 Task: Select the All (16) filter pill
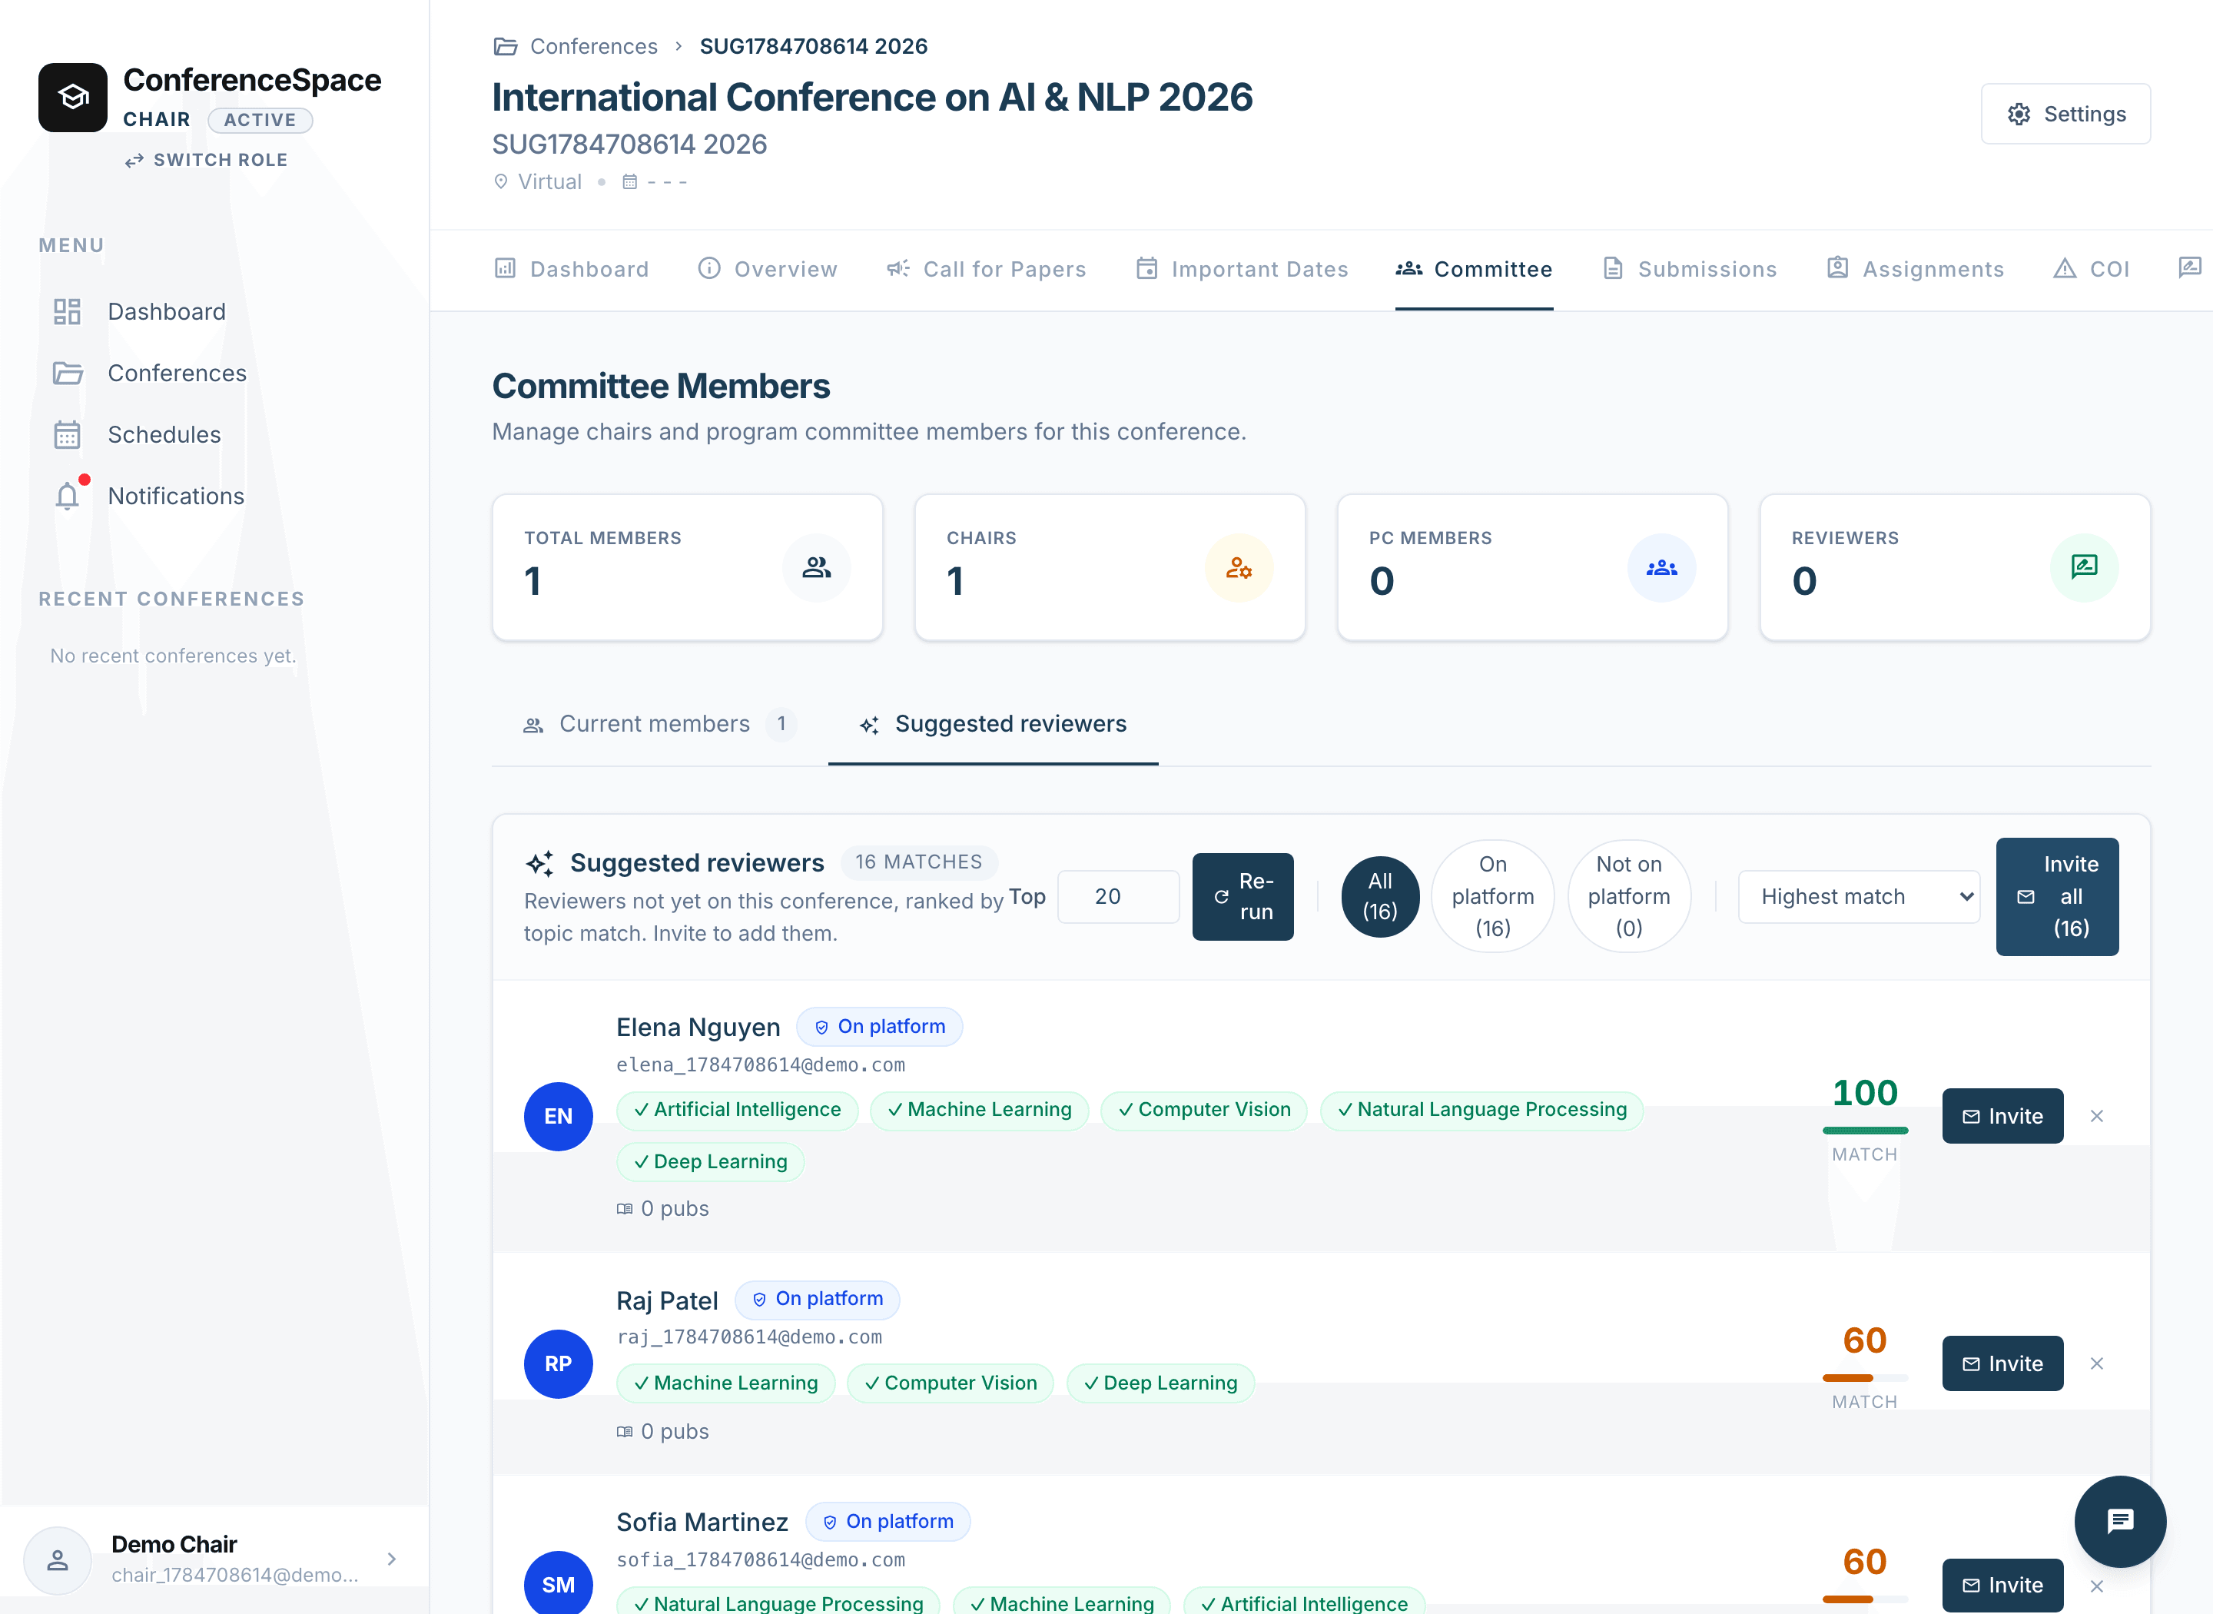click(1380, 896)
